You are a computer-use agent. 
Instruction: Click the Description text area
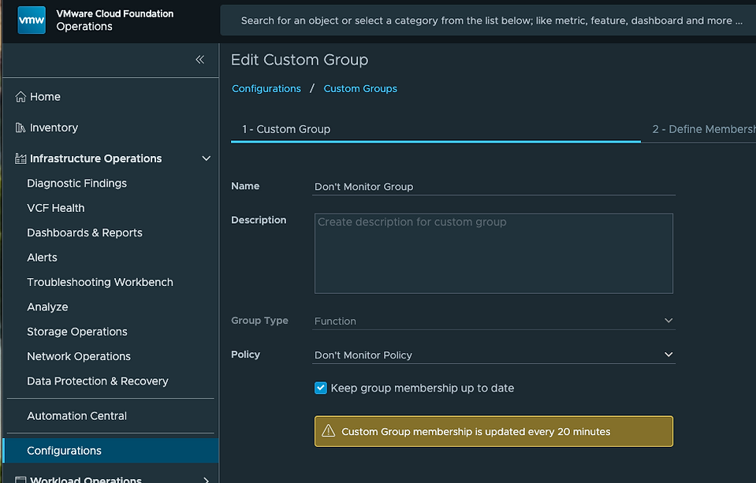[x=493, y=254]
